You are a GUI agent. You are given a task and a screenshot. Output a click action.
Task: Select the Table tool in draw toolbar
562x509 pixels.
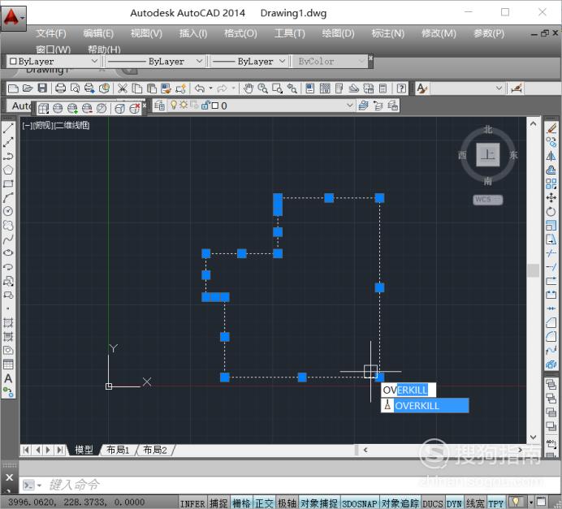(8, 364)
